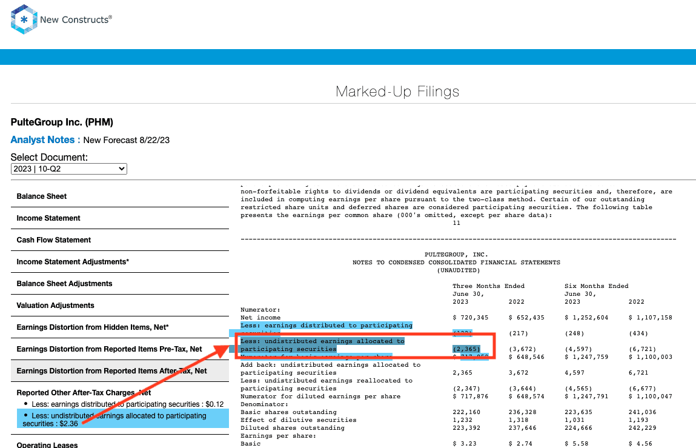The image size is (696, 448).
Task: Select Earnings Distortion from Reported Items After-Tax
Action: (120, 370)
